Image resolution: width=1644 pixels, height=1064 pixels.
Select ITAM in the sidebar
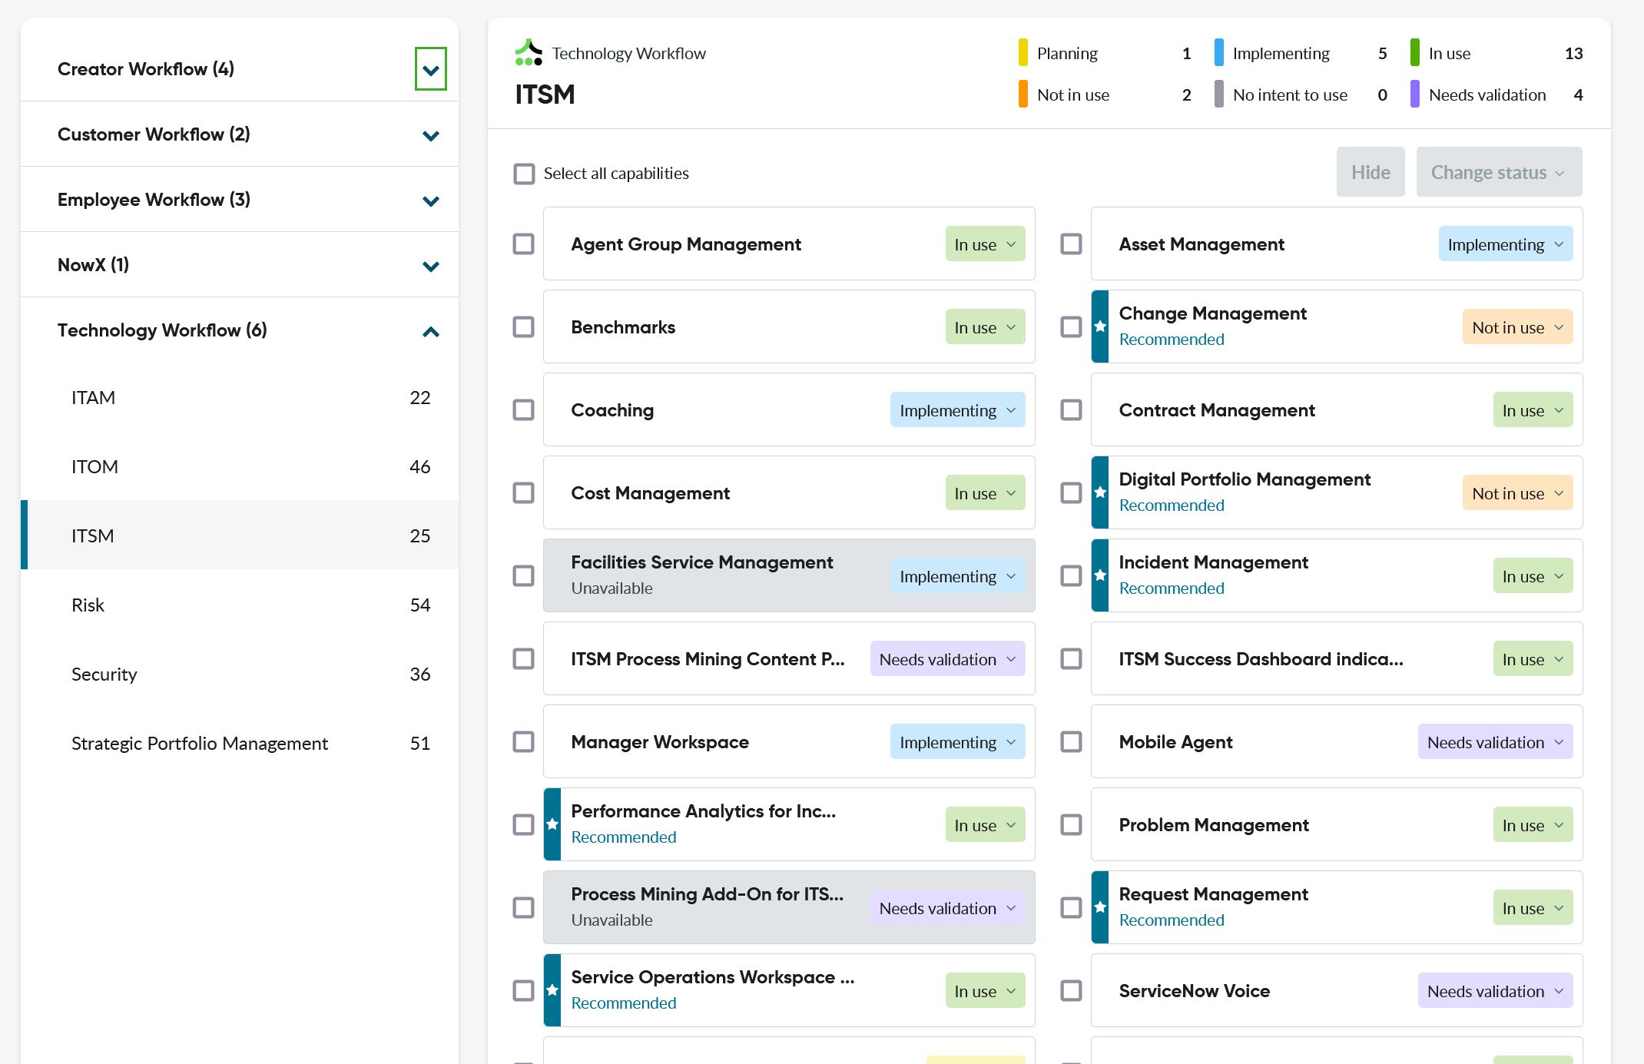(240, 397)
